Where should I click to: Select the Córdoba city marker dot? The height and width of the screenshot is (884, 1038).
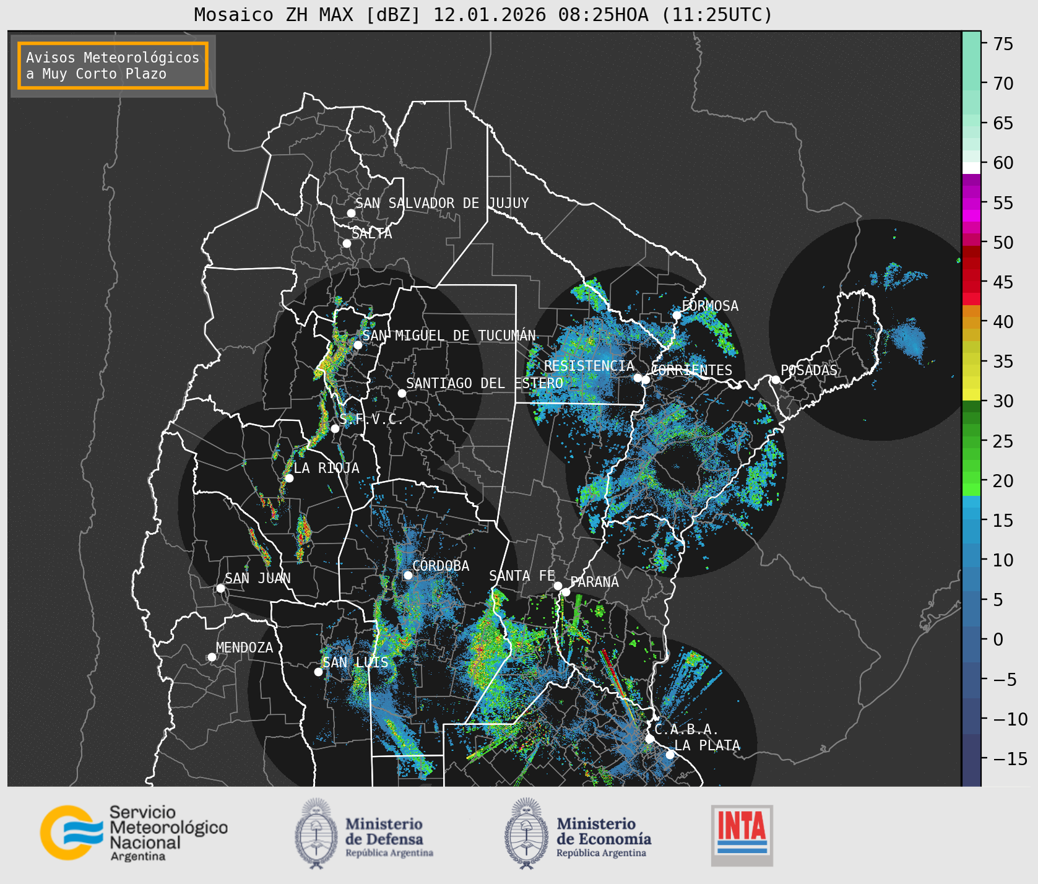click(x=408, y=575)
